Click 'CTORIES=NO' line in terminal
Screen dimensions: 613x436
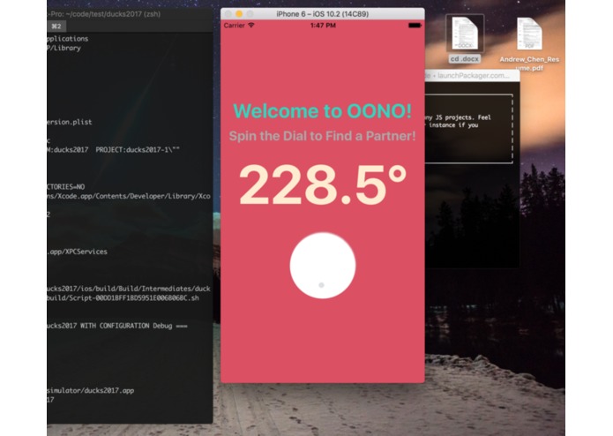tap(65, 186)
